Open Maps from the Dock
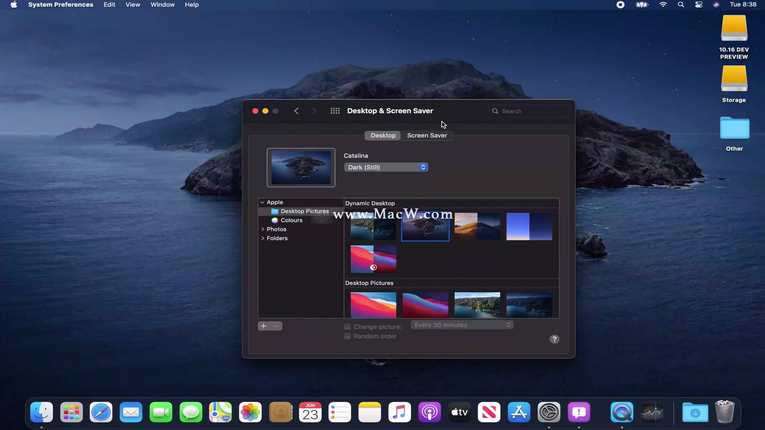Screen dimensions: 765x430 (220, 412)
